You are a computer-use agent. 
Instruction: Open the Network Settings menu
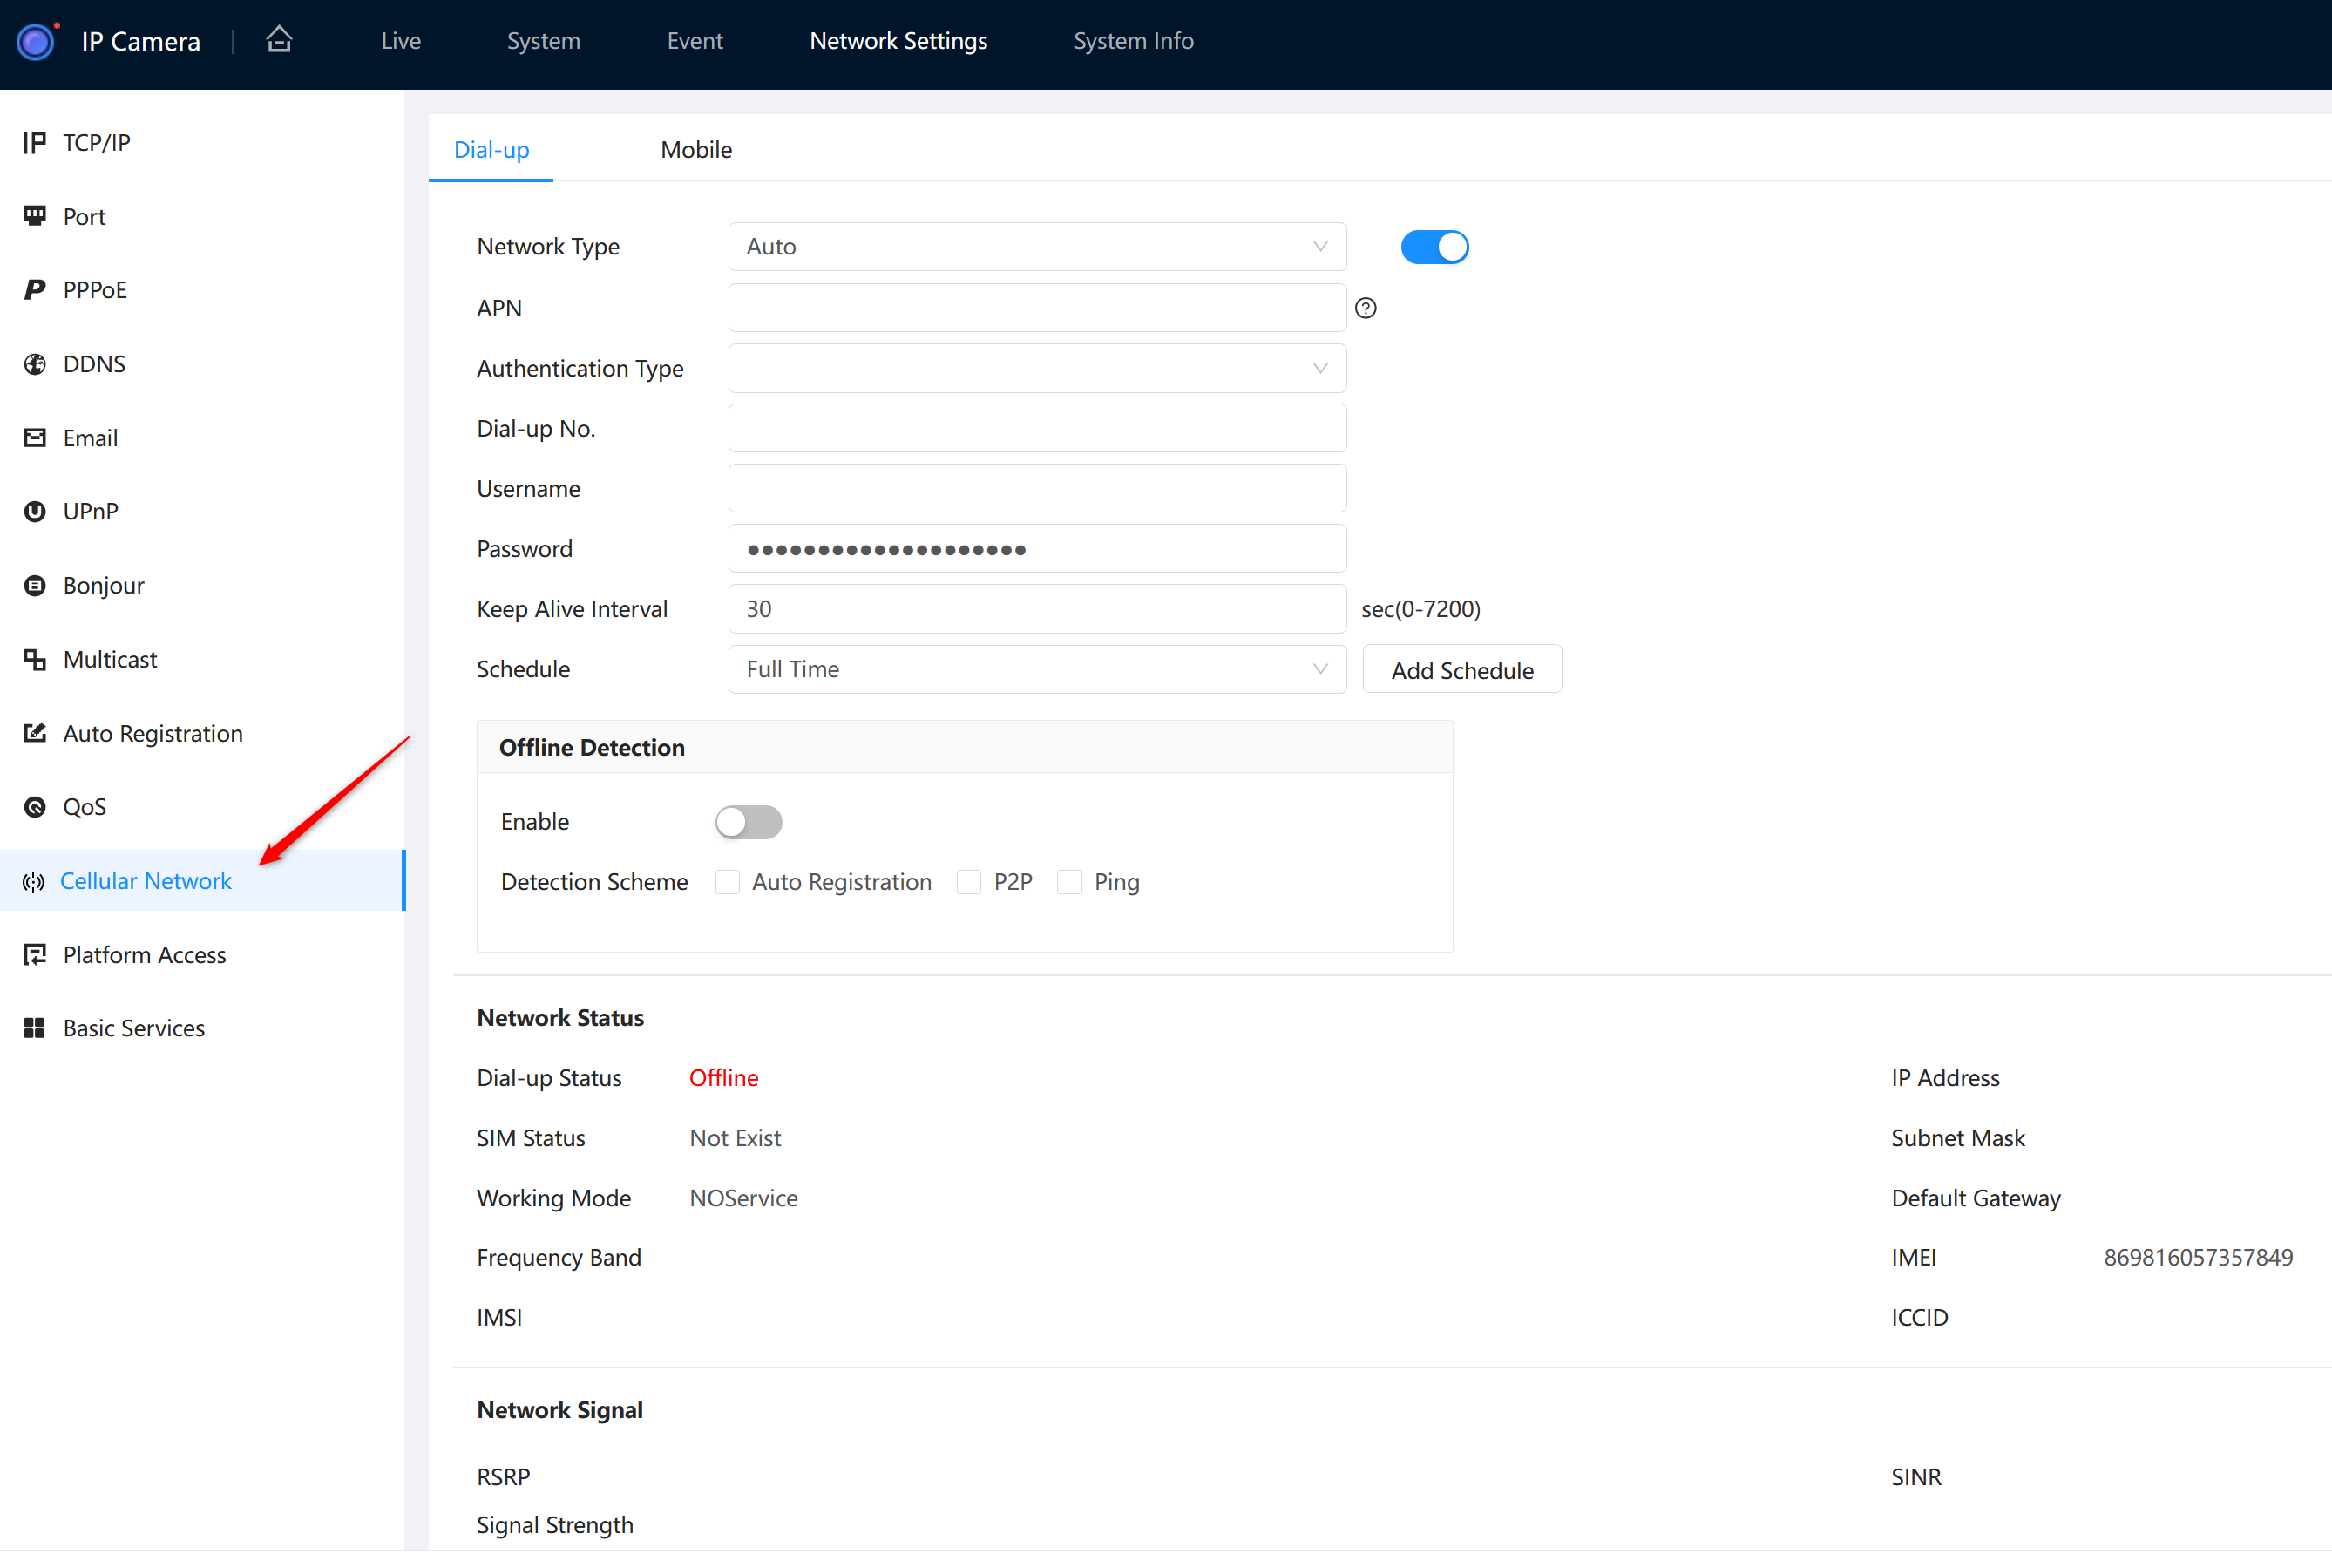click(x=898, y=41)
